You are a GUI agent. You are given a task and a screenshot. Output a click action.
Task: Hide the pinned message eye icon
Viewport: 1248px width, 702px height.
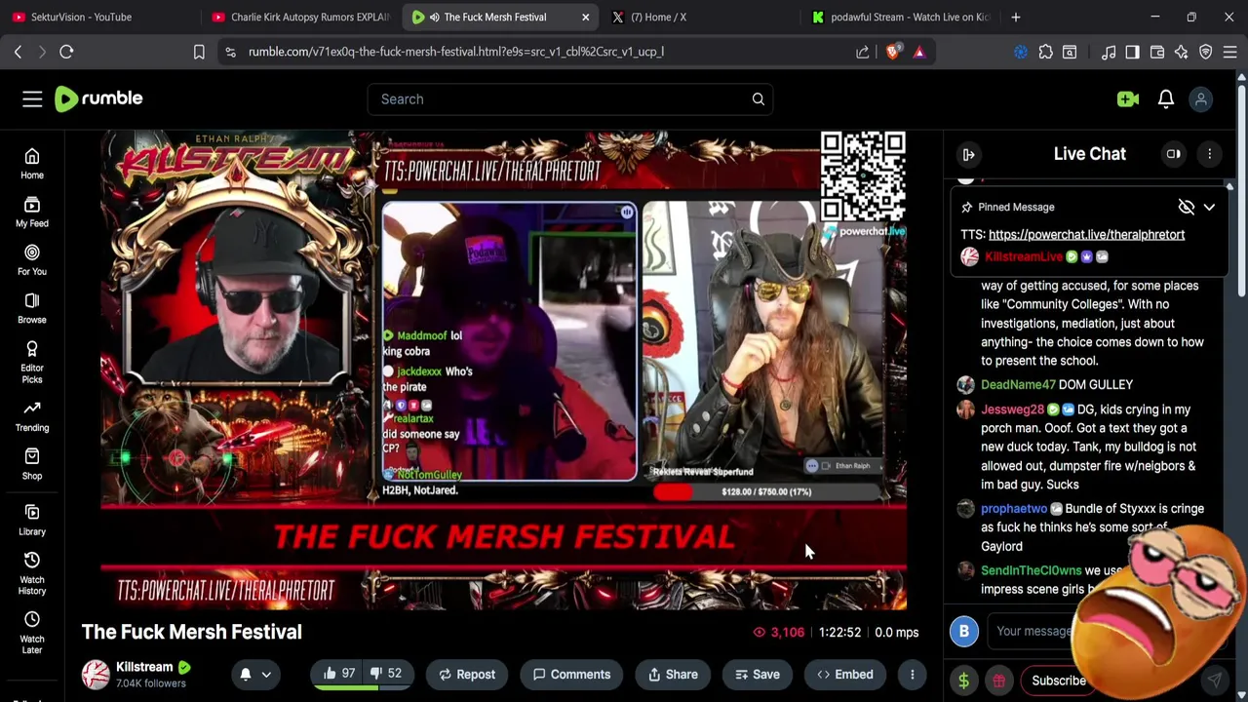[1186, 207]
